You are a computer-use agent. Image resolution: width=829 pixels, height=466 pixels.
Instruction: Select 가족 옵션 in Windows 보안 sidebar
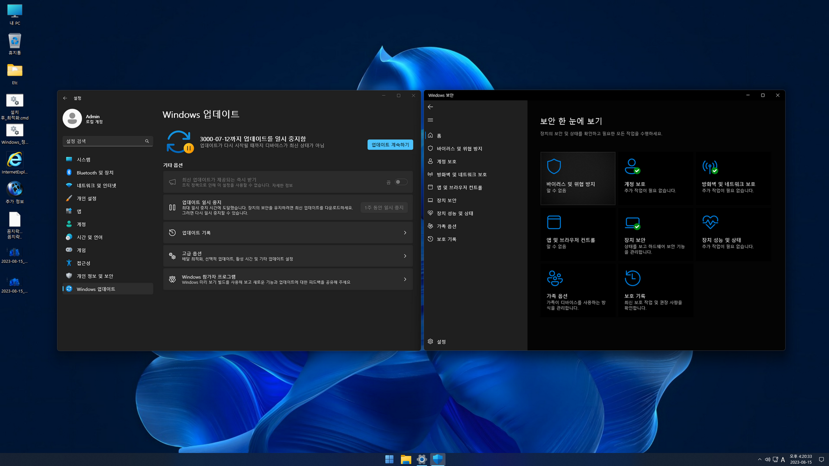pos(475,227)
